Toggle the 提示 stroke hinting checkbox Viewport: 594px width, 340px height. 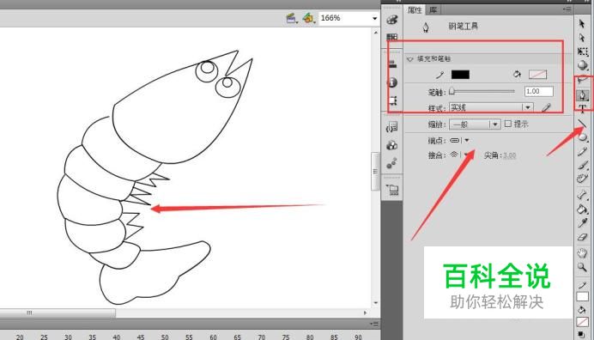pyautogui.click(x=508, y=124)
